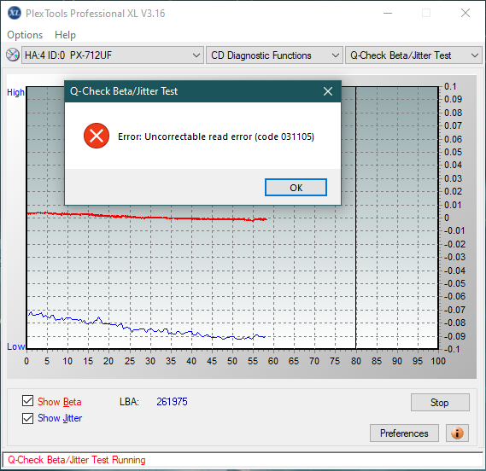486x471 pixels.
Task: Click the dialog title Q-Check Beta/Jitter Test
Action: pos(124,91)
